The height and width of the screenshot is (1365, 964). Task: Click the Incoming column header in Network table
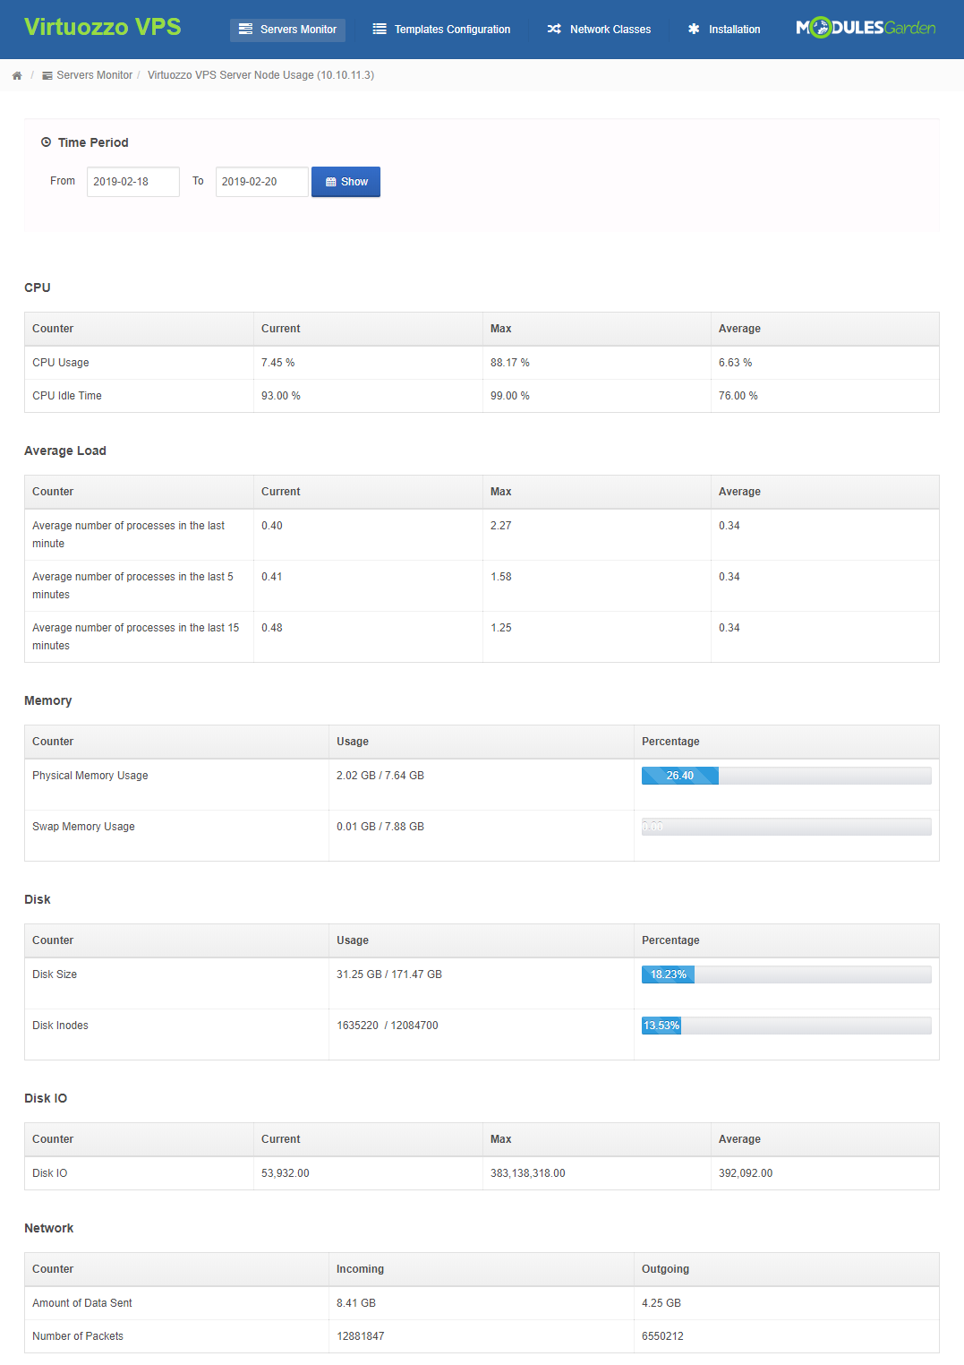pos(360,1269)
